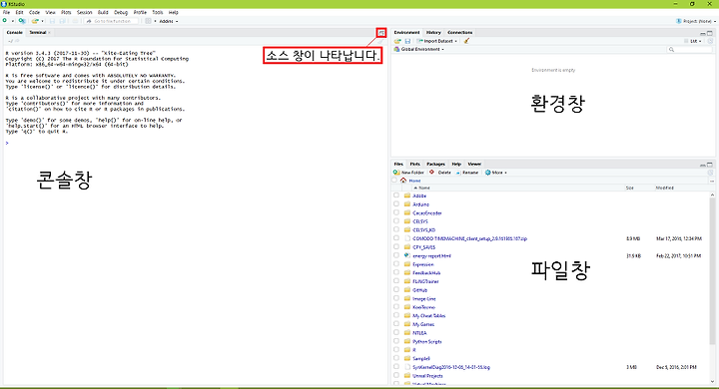Open the workspace panes dropdown arrow
This screenshot has height=389, width=719.
point(155,21)
